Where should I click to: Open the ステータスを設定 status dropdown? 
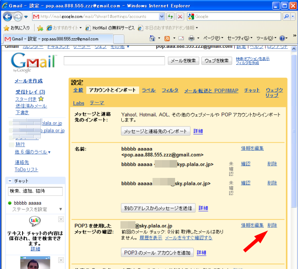click(x=37, y=209)
